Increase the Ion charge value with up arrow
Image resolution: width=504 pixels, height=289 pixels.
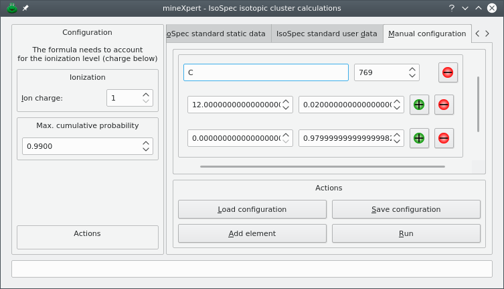click(146, 95)
